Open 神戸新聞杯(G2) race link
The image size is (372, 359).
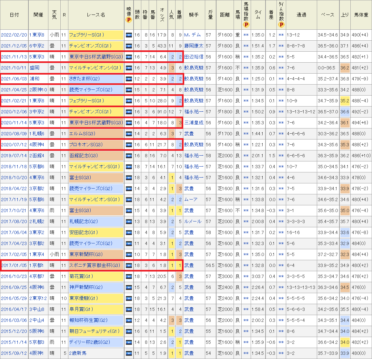click(x=86, y=287)
